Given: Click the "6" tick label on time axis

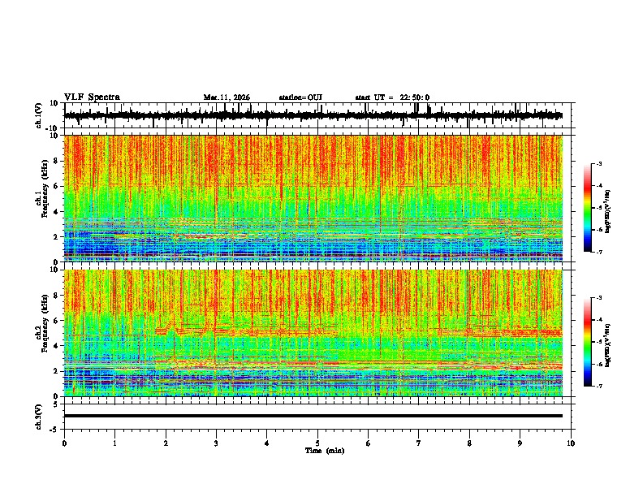Looking at the screenshot, I should (369, 443).
